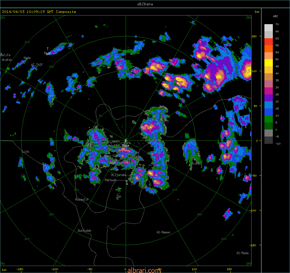
Task: Click the AT_TAIF station label
Action: click(37, 65)
